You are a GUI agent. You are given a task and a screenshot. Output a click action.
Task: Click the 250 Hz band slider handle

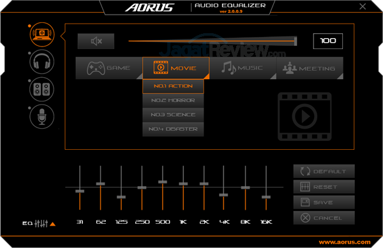coord(142,187)
